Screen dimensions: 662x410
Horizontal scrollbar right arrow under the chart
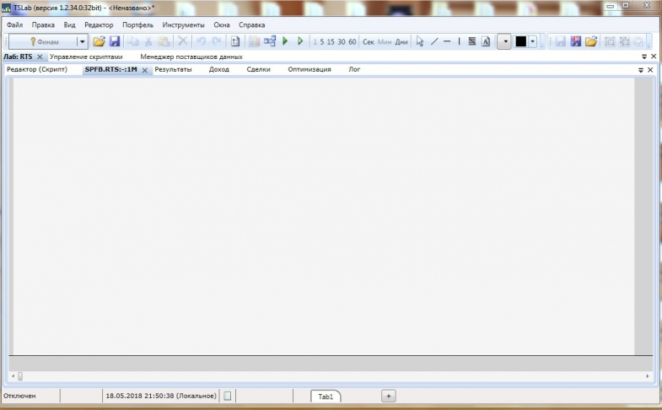click(x=647, y=375)
